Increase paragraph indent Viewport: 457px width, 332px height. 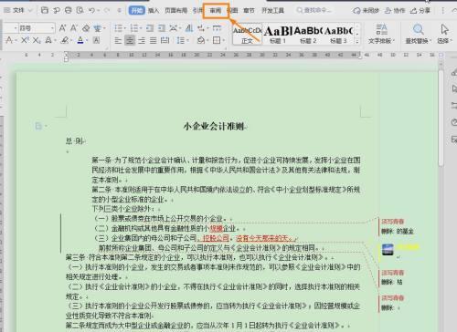pyautogui.click(x=162, y=28)
